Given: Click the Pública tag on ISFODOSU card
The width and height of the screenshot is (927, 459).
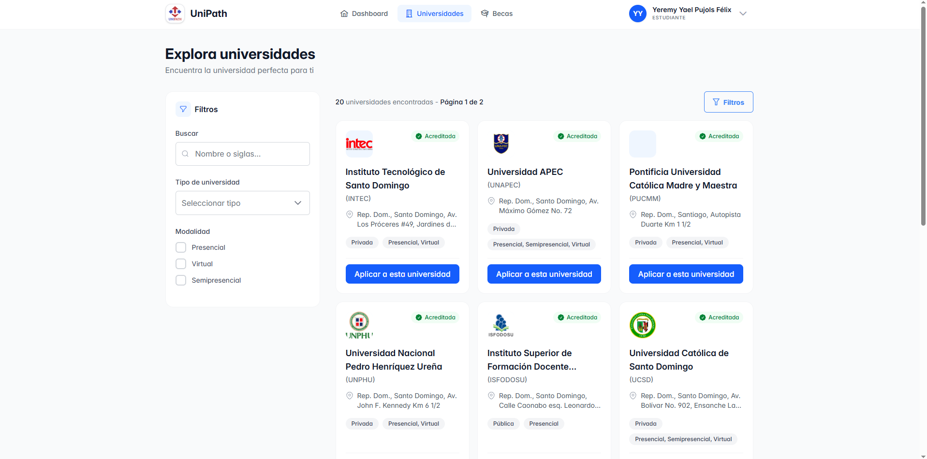Looking at the screenshot, I should (x=503, y=424).
